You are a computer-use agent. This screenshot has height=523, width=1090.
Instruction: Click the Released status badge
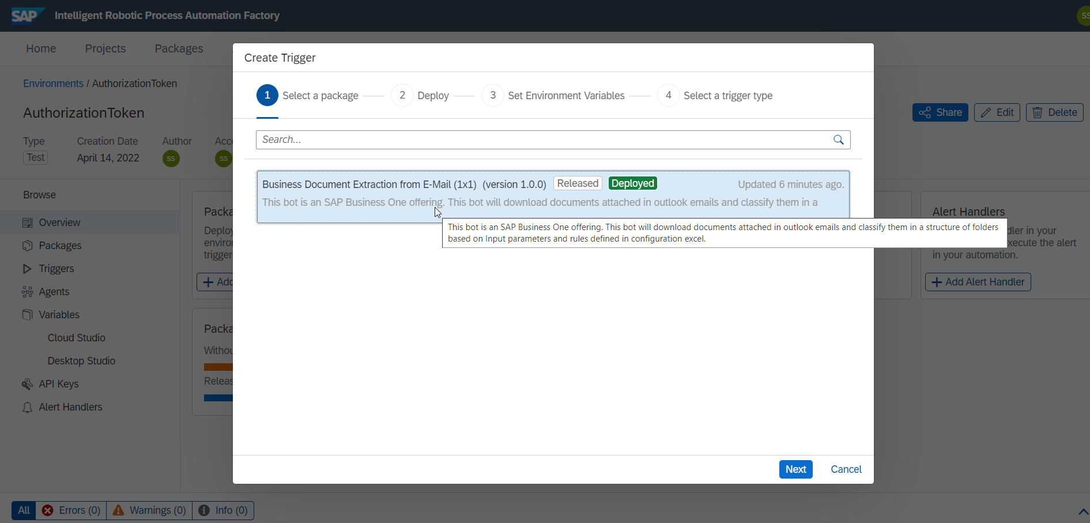(578, 183)
